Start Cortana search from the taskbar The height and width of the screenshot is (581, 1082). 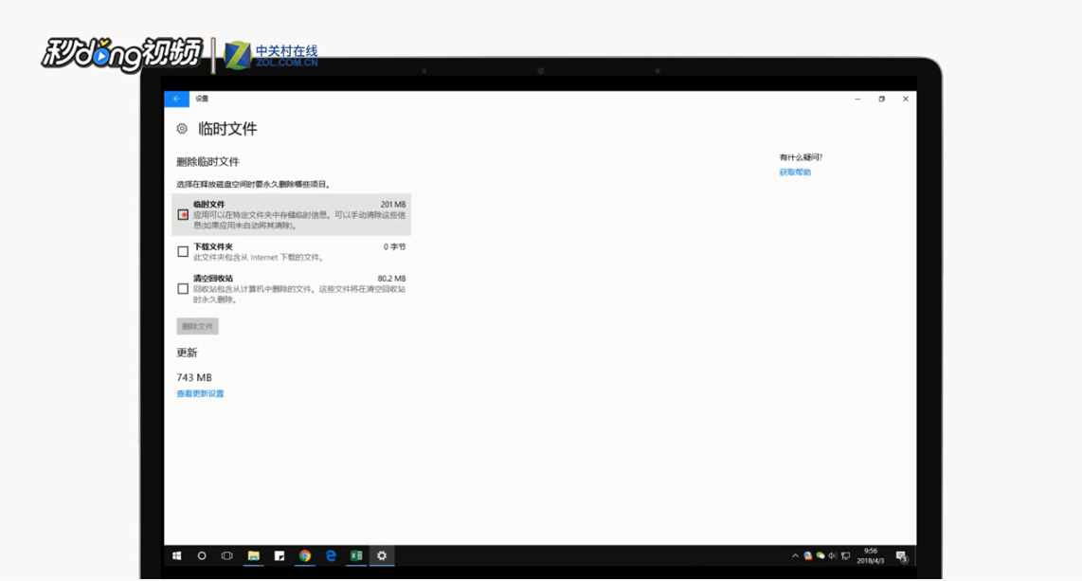click(x=201, y=557)
